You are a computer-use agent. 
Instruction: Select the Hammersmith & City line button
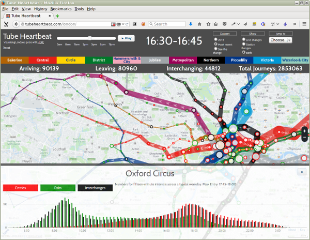tap(127, 60)
